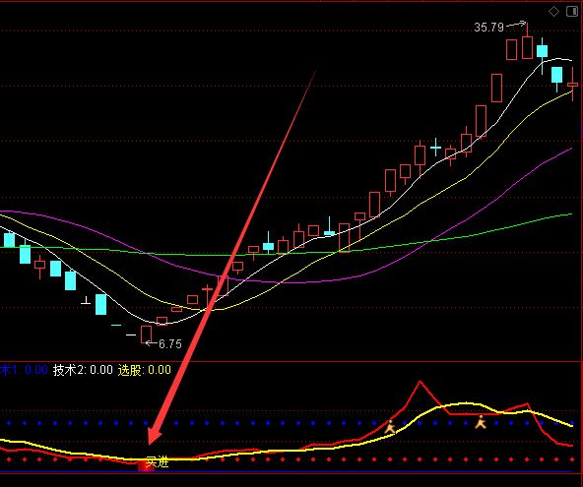Click the last cyan candlestick at right
The width and height of the screenshot is (583, 487).
(x=556, y=76)
